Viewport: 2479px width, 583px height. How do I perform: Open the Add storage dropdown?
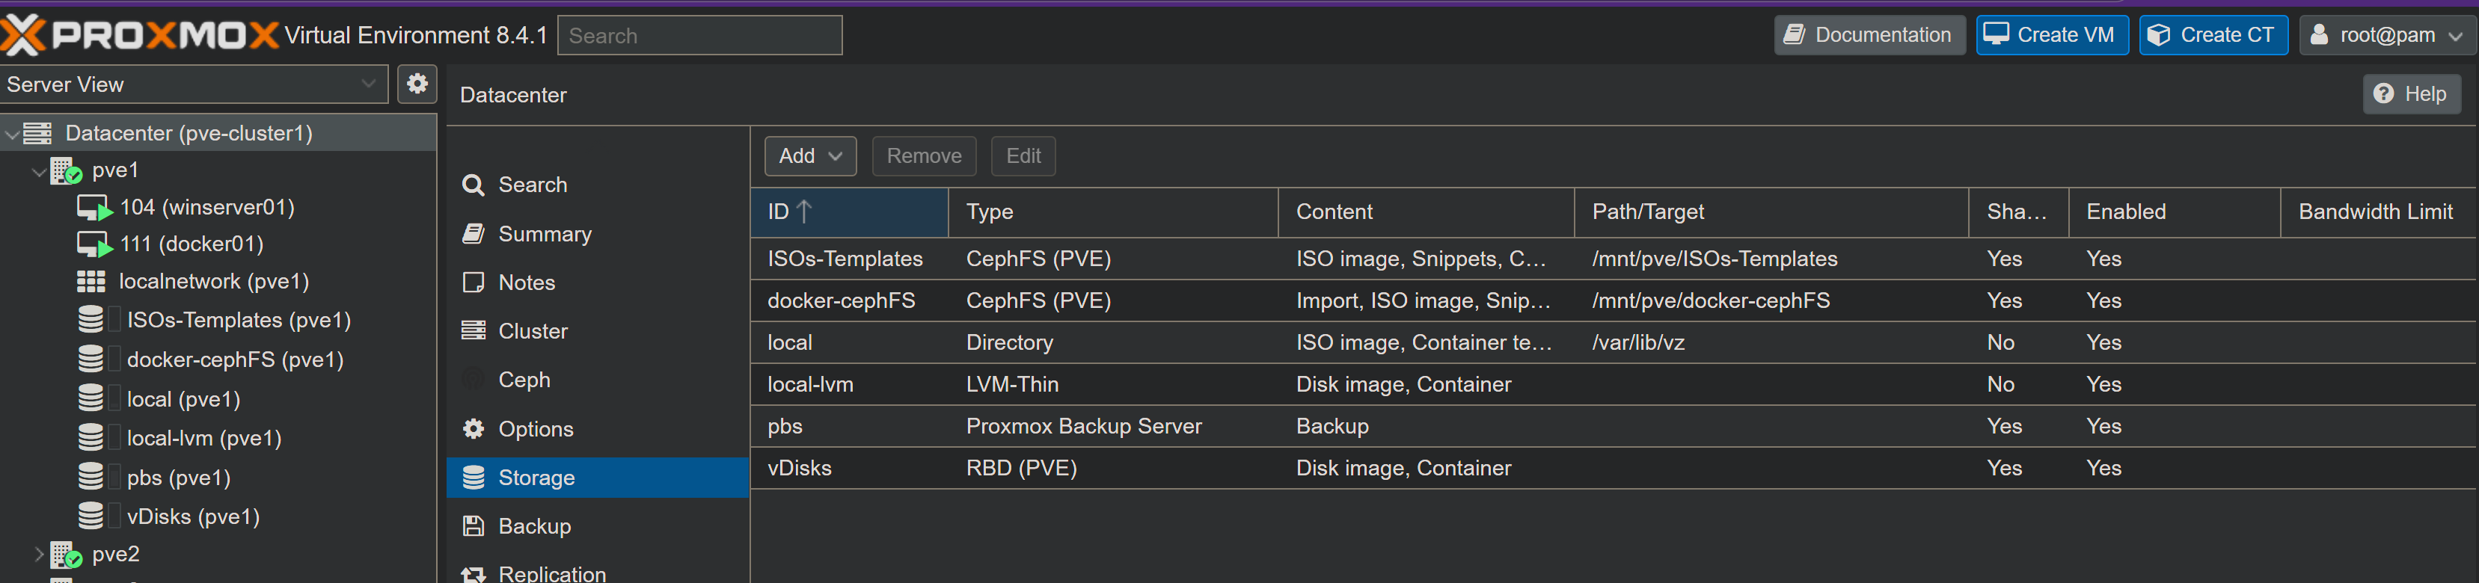click(x=810, y=156)
